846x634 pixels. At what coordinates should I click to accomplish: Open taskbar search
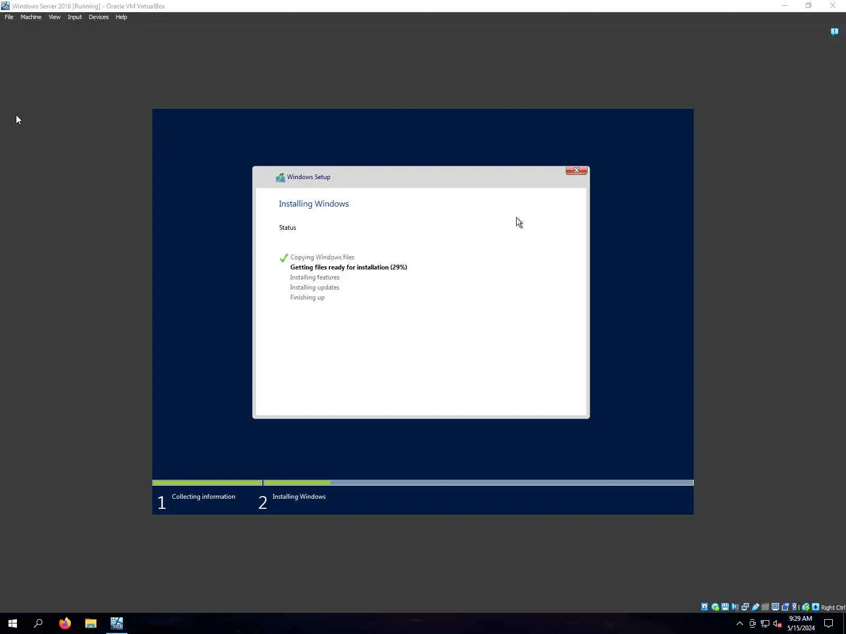coord(38,623)
